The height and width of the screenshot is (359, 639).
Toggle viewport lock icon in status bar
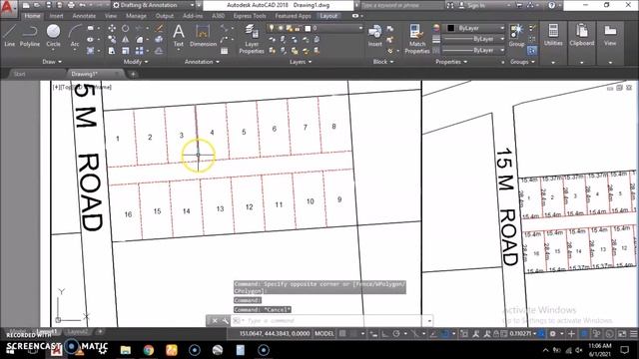point(496,334)
